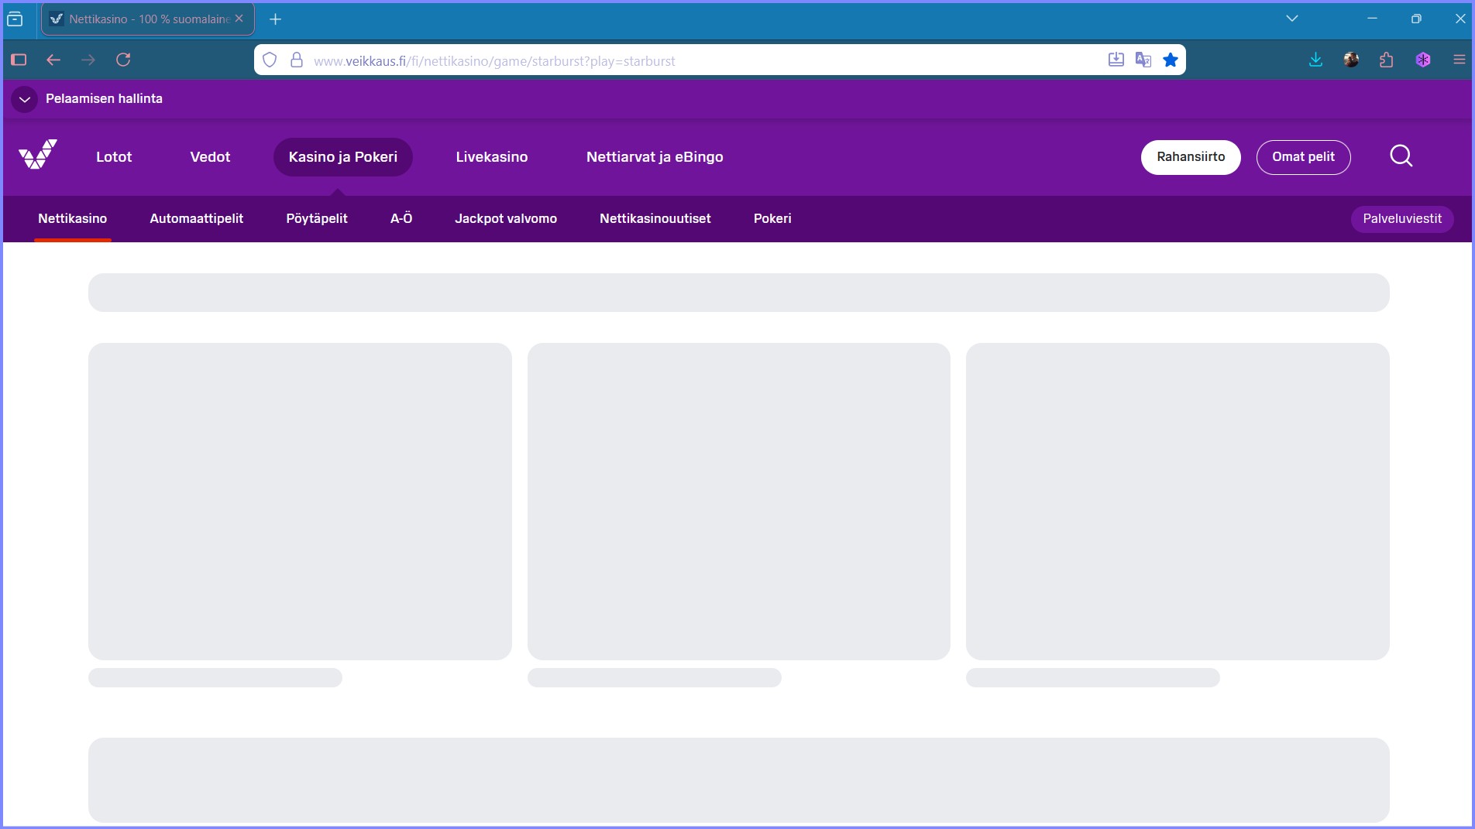This screenshot has height=829, width=1475.
Task: Open the browser hamburger application menu
Action: [1459, 60]
